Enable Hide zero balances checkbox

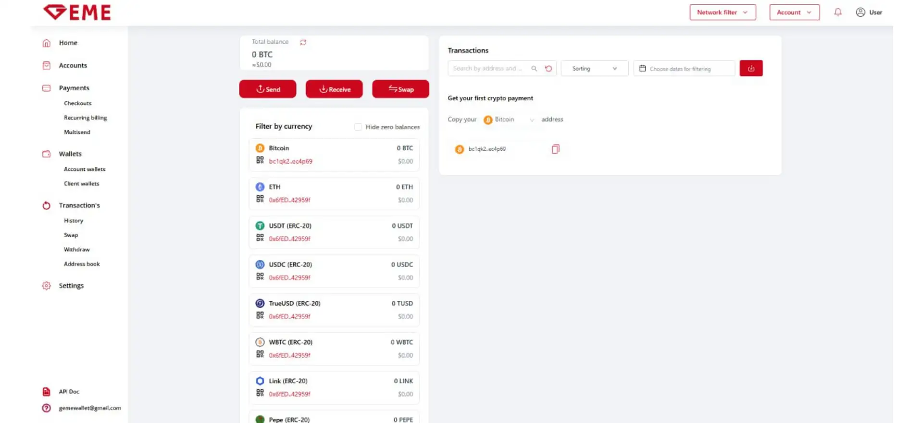pyautogui.click(x=358, y=127)
